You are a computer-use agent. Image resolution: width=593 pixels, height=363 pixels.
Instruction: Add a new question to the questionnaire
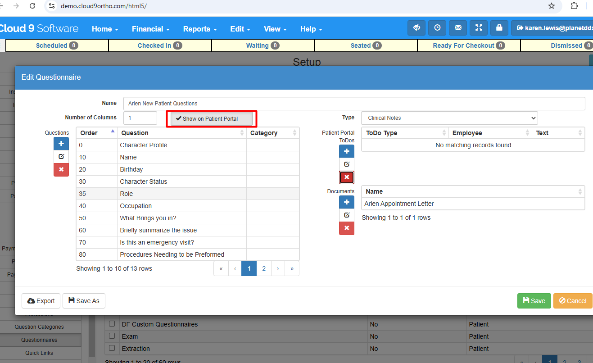(x=61, y=144)
